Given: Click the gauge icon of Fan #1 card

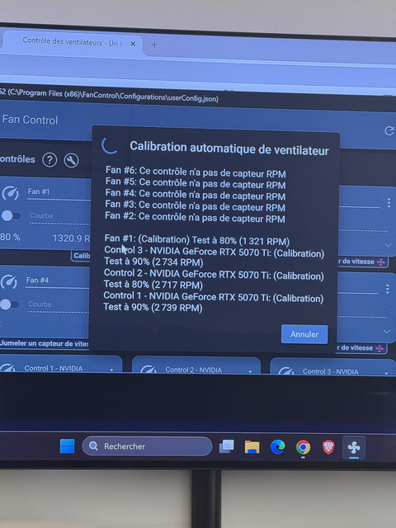Looking at the screenshot, I should click(11, 193).
